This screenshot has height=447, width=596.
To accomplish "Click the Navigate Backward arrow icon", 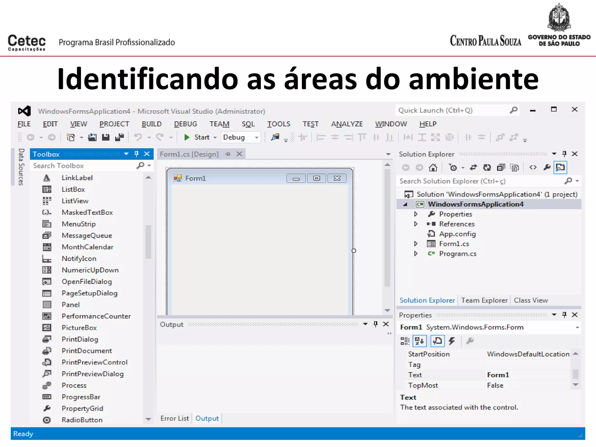I will 31,137.
